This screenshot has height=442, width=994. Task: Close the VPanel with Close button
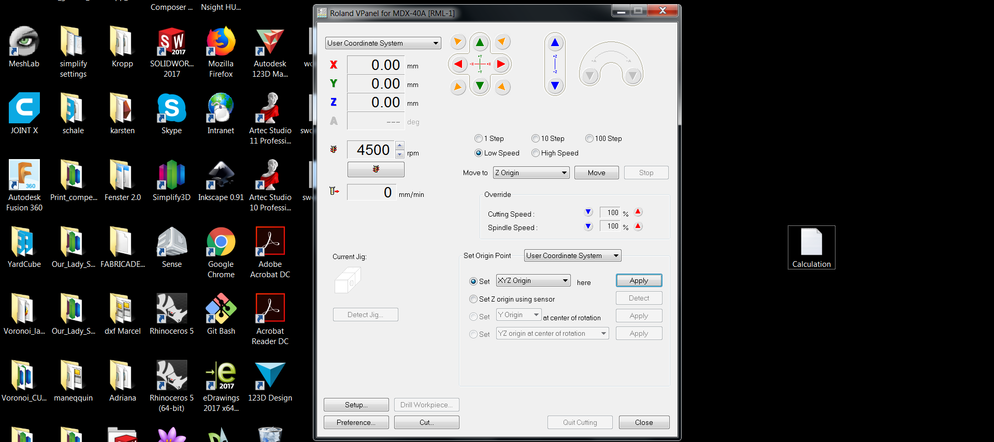644,422
